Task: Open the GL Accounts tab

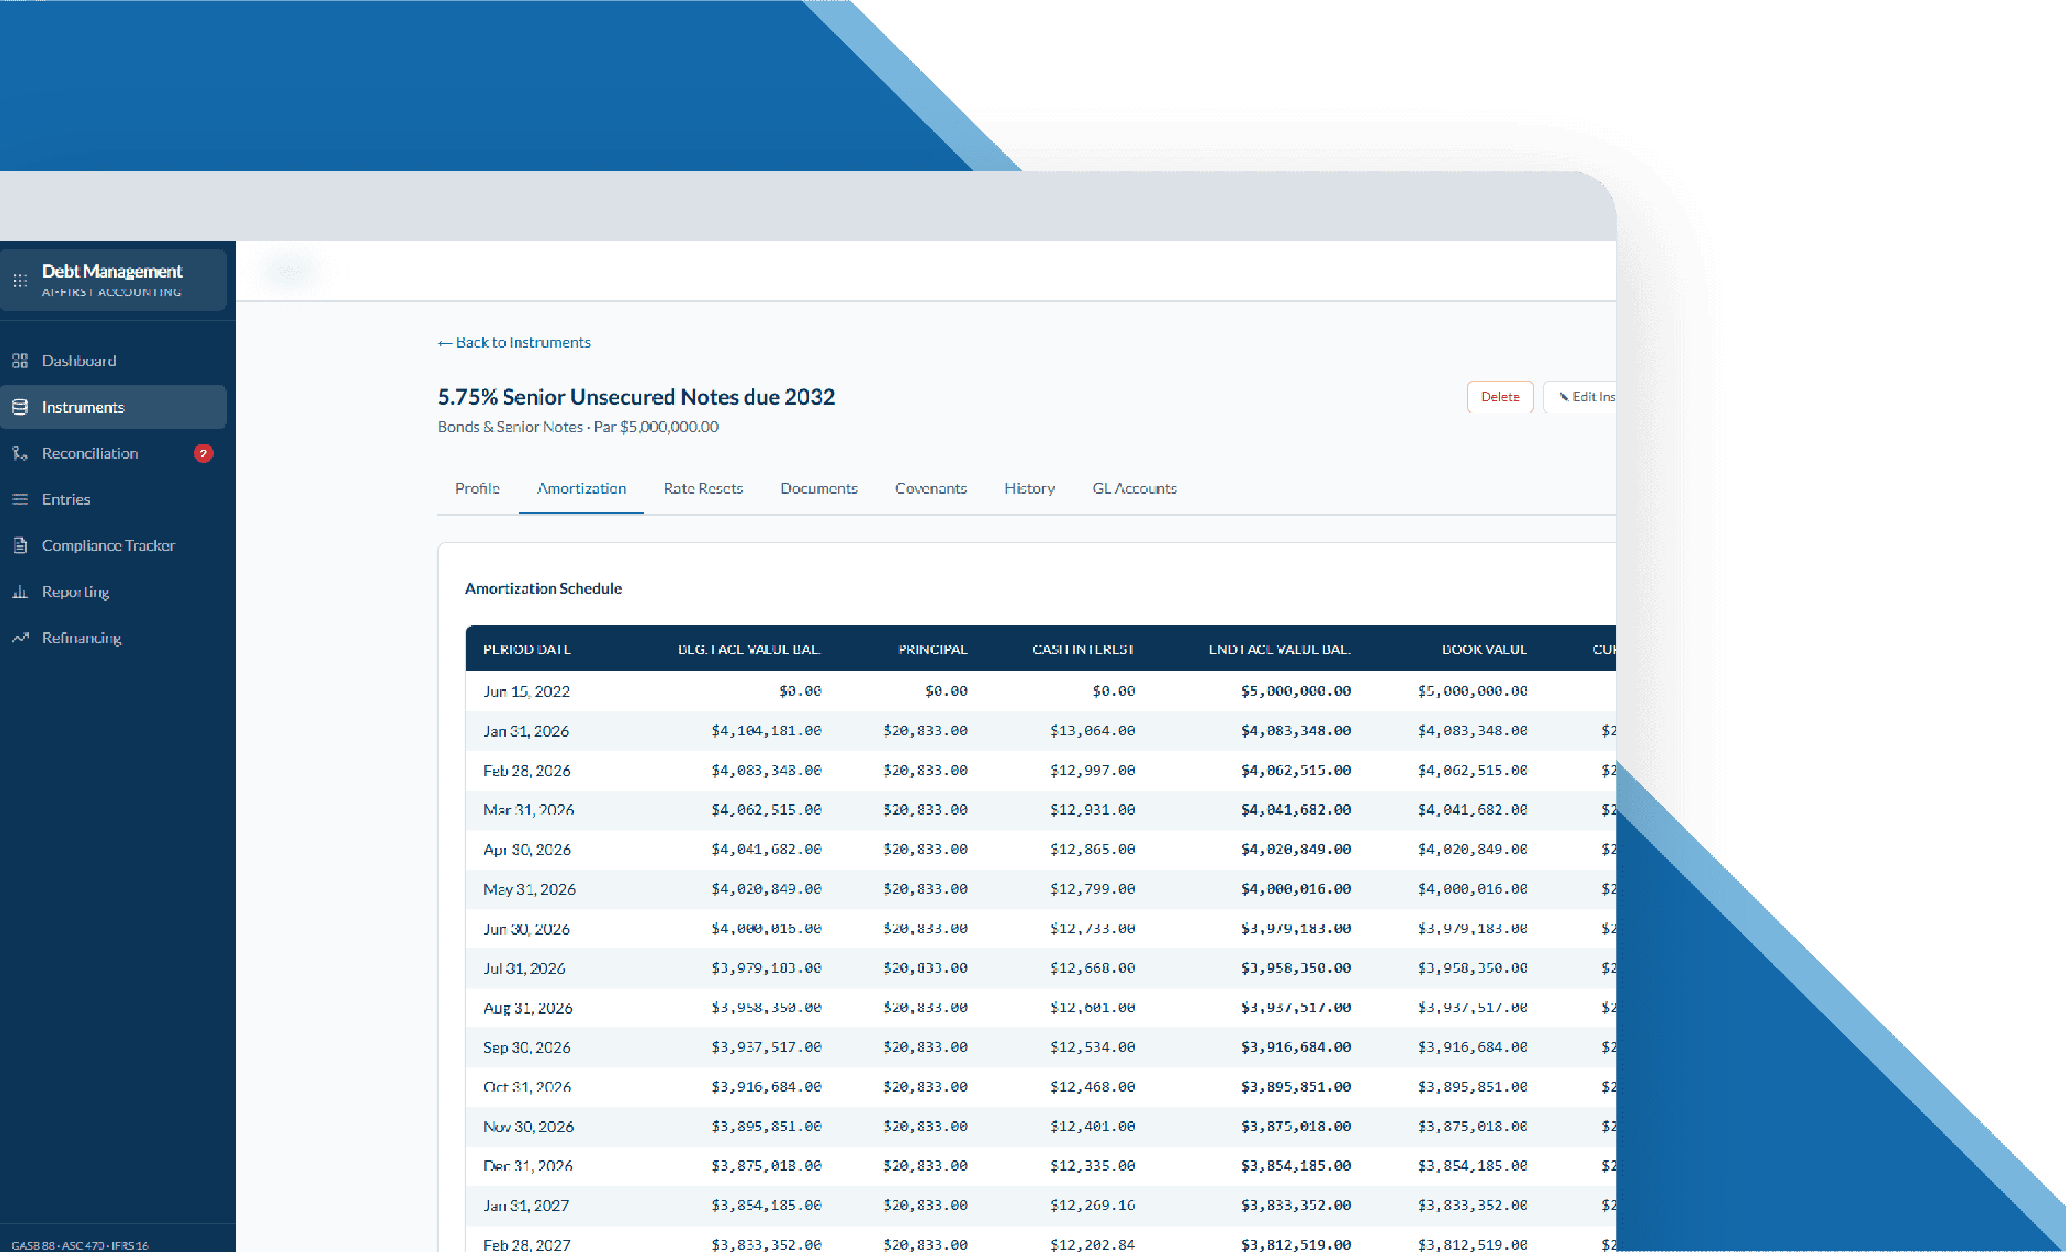Action: (1134, 488)
